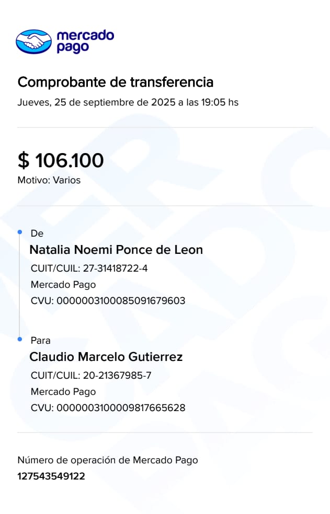Image resolution: width=330 pixels, height=514 pixels.
Task: Select the sender CVU ending in 679603
Action: (x=108, y=301)
